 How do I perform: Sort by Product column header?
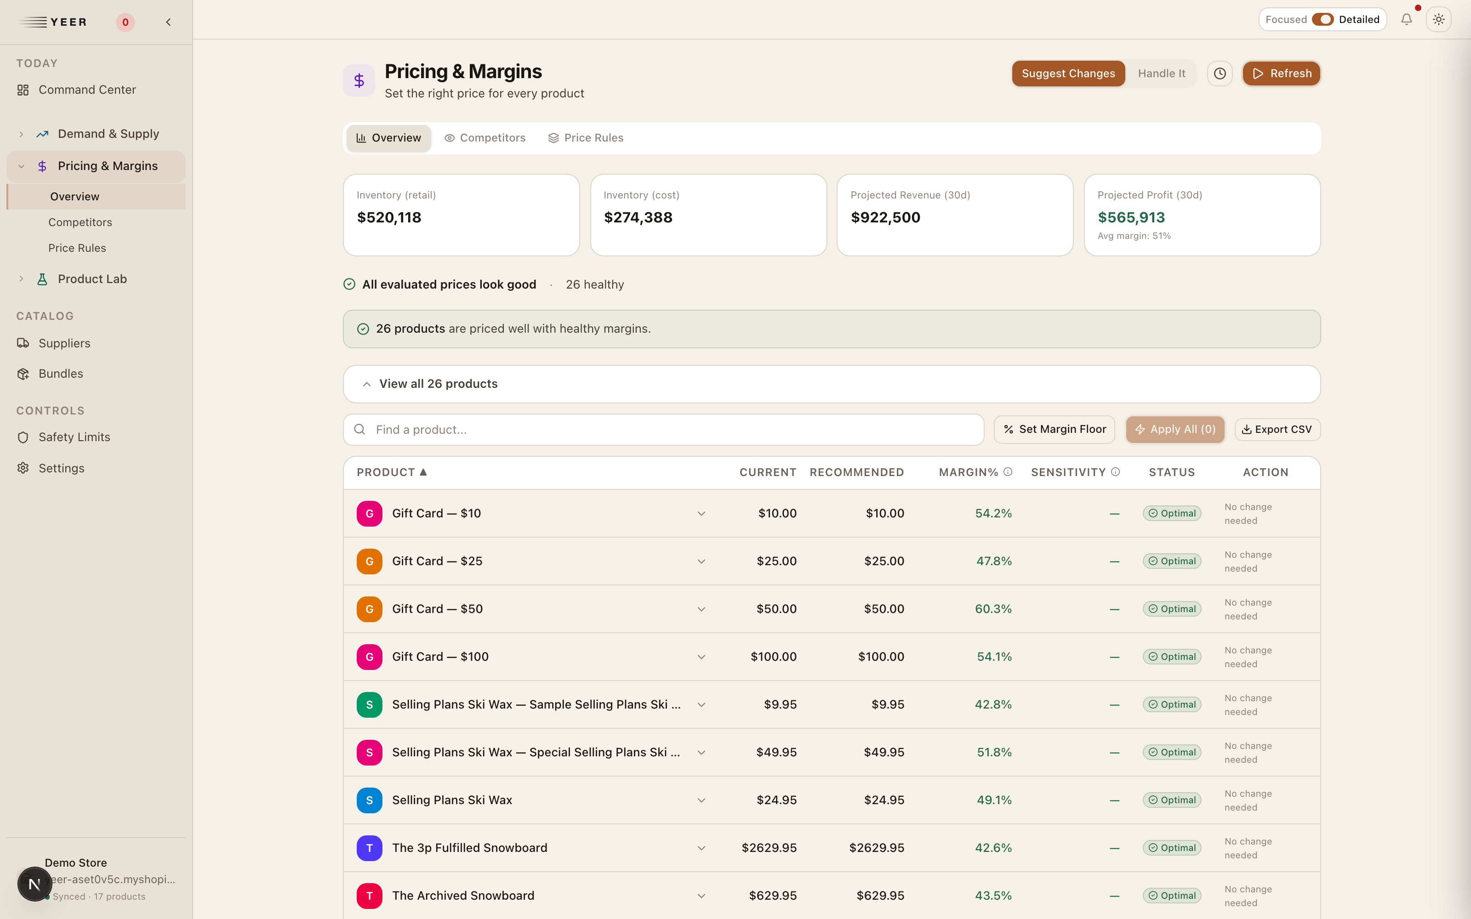(x=392, y=472)
